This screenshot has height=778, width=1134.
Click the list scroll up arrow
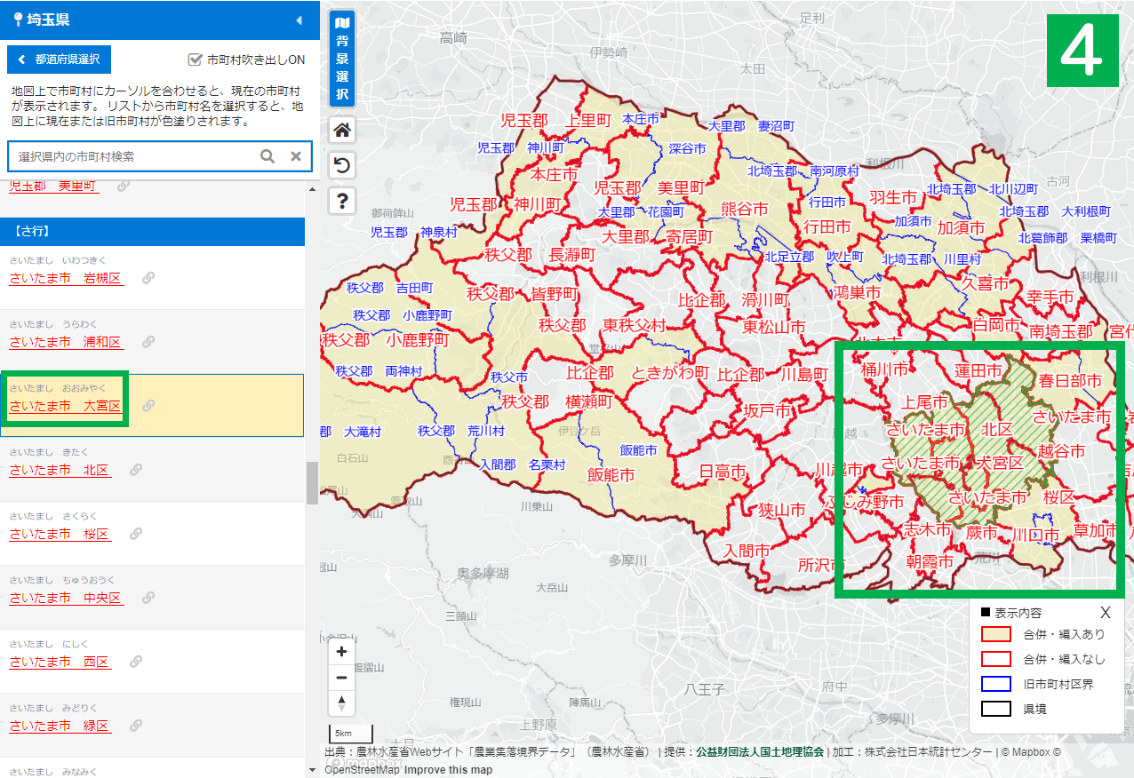(312, 189)
